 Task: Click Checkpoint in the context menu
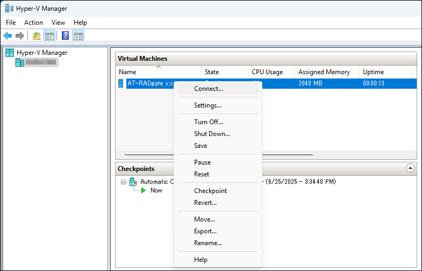pyautogui.click(x=210, y=191)
